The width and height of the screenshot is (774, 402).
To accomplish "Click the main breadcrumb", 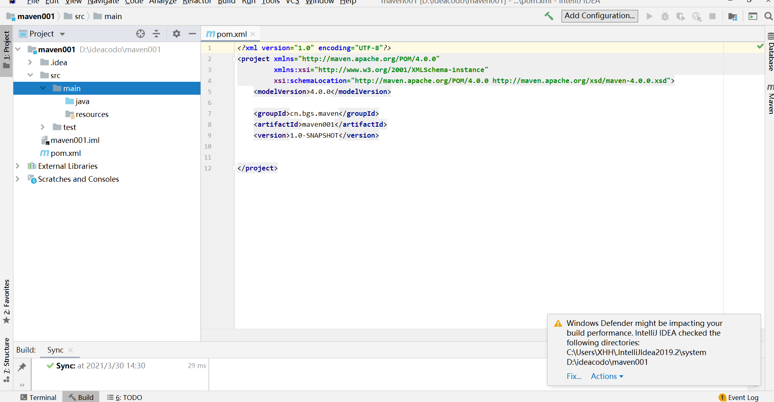I will point(108,17).
